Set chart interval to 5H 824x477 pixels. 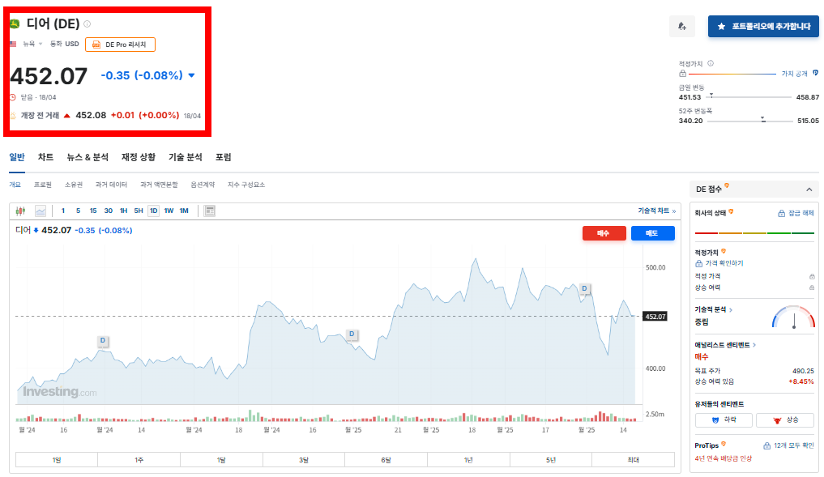click(x=139, y=211)
